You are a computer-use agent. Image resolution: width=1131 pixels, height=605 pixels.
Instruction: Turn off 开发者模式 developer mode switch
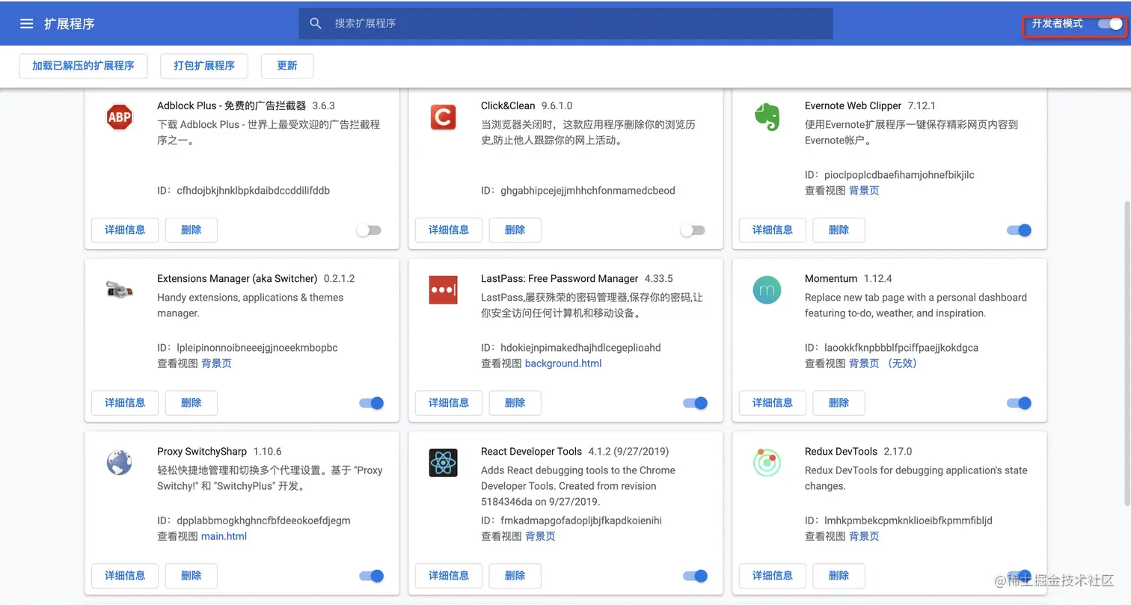click(x=1110, y=24)
